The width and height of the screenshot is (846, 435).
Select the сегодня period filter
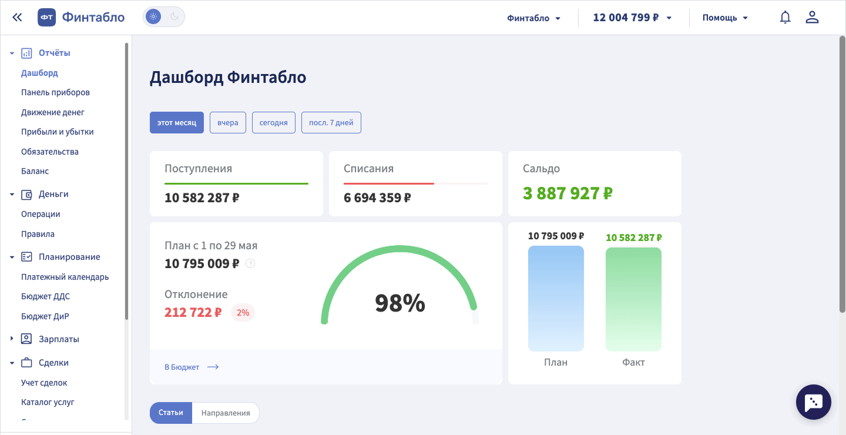pos(274,123)
